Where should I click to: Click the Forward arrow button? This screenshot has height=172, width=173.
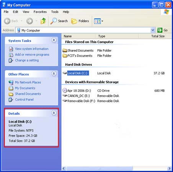[x=29, y=21]
